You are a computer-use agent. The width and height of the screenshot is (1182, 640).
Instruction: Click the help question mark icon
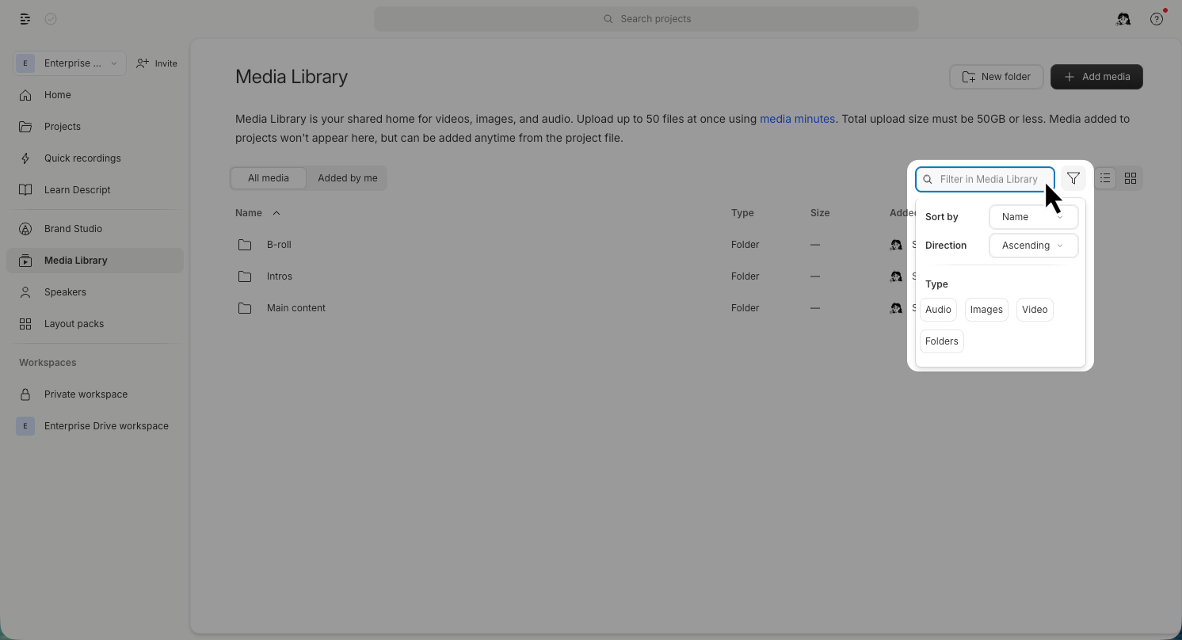[x=1156, y=18]
